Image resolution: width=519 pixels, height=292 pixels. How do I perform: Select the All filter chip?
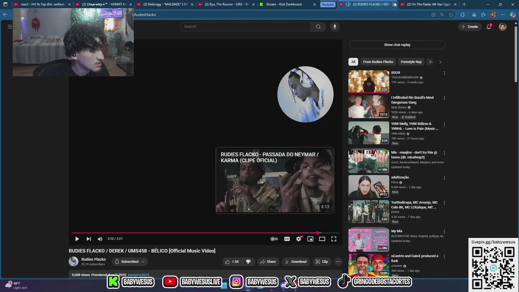coord(353,62)
